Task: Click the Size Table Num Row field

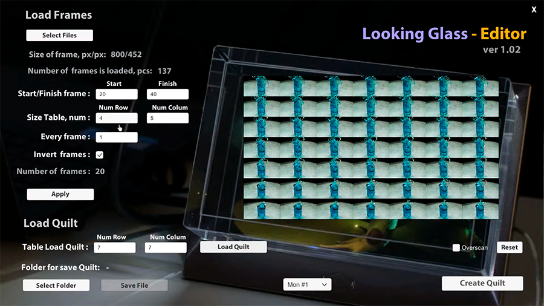Action: coord(116,119)
